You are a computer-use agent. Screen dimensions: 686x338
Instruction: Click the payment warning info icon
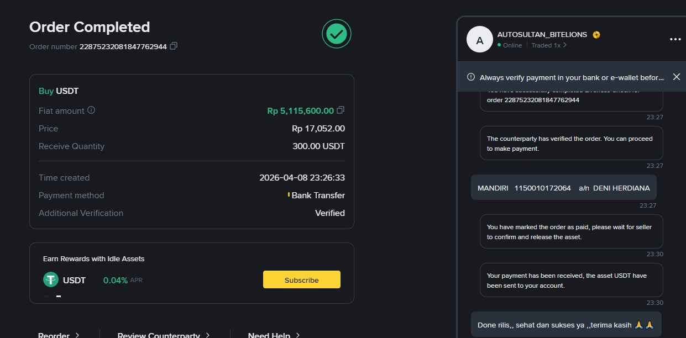470,77
